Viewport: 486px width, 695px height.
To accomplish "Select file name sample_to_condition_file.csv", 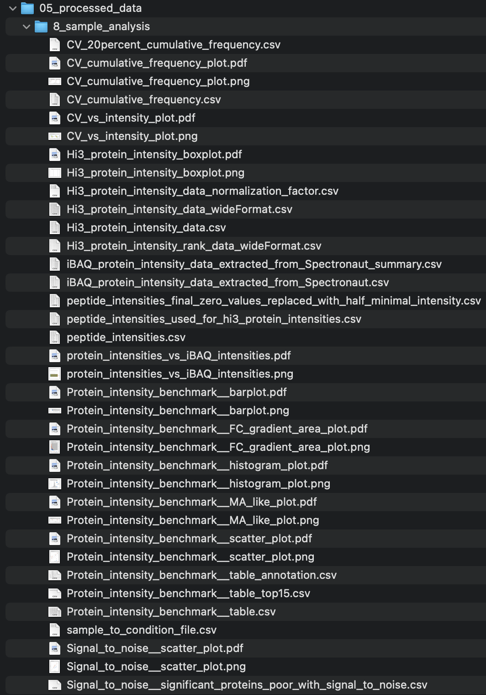I will click(x=142, y=630).
